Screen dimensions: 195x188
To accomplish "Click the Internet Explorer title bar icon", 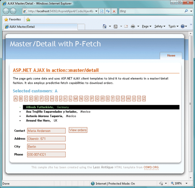I will pyautogui.click(x=4, y=3).
